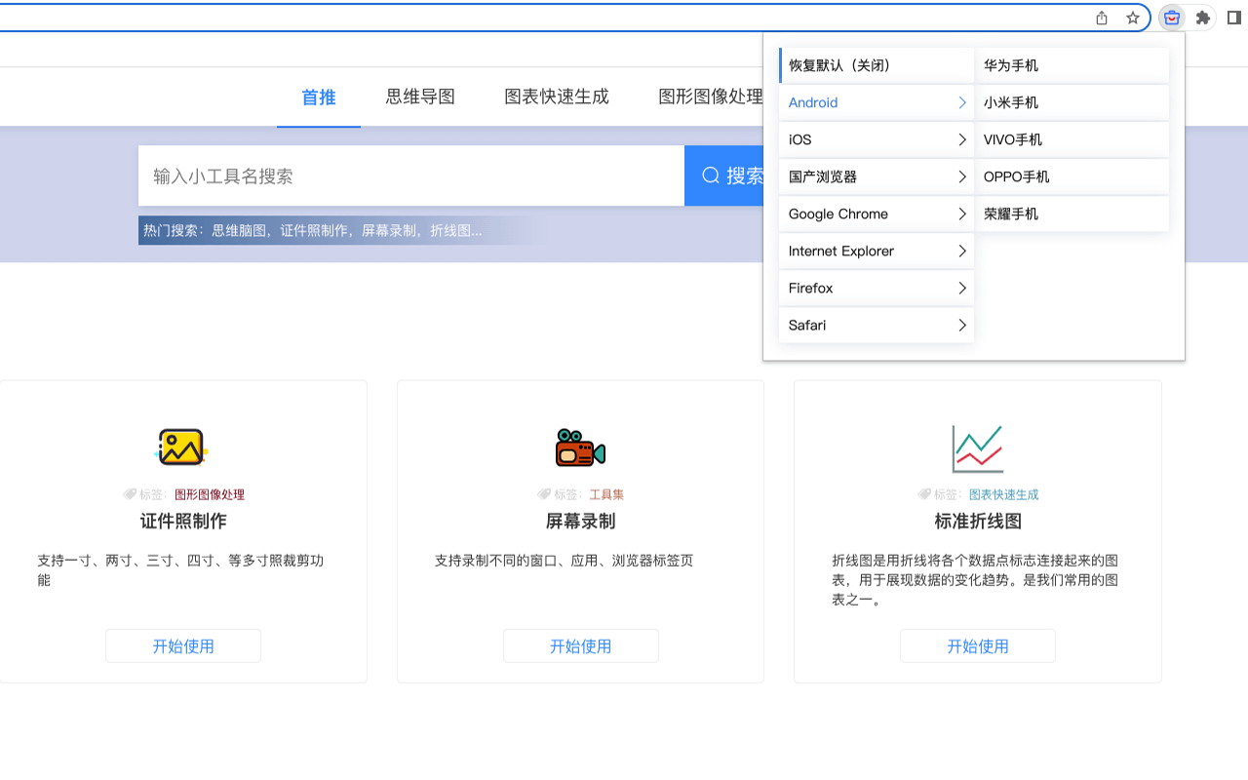
Task: Click the 工具集 tag on 屏幕录制 card
Action: tap(606, 494)
